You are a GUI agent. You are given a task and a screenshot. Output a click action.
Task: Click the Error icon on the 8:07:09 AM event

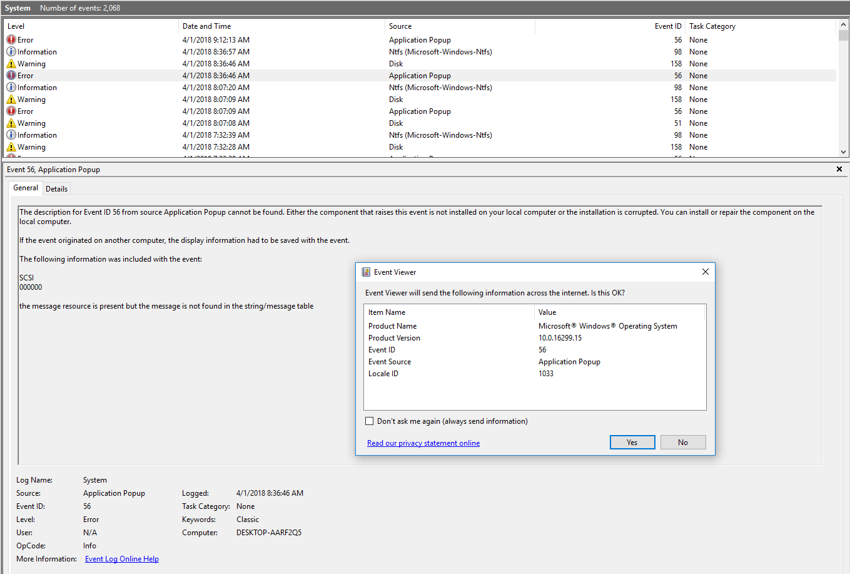click(11, 111)
